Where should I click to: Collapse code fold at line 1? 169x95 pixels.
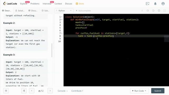coord(62,17)
